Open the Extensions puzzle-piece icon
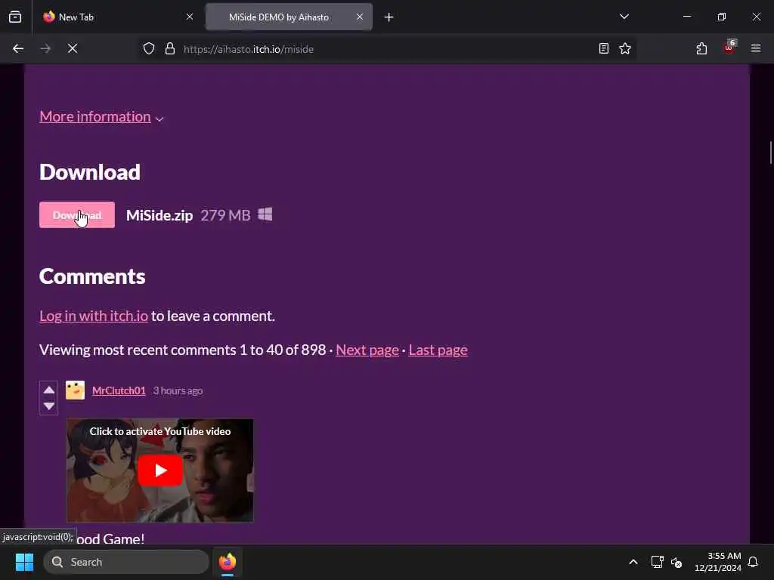774x580 pixels. [701, 48]
